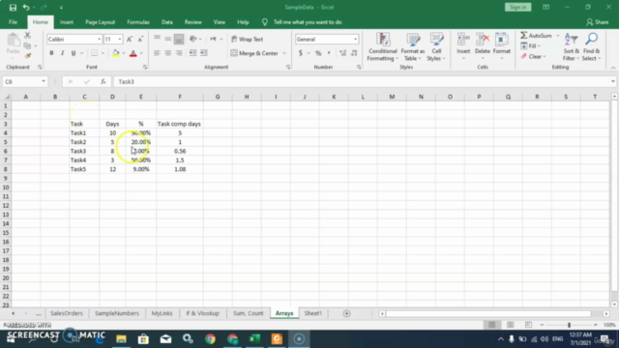619x348 pixels.
Task: Apply the borders tool
Action: pyautogui.click(x=95, y=53)
